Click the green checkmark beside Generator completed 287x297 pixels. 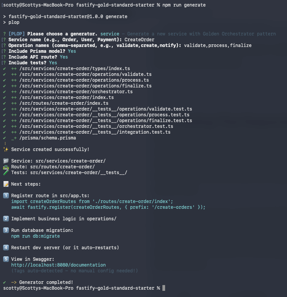[4, 282]
